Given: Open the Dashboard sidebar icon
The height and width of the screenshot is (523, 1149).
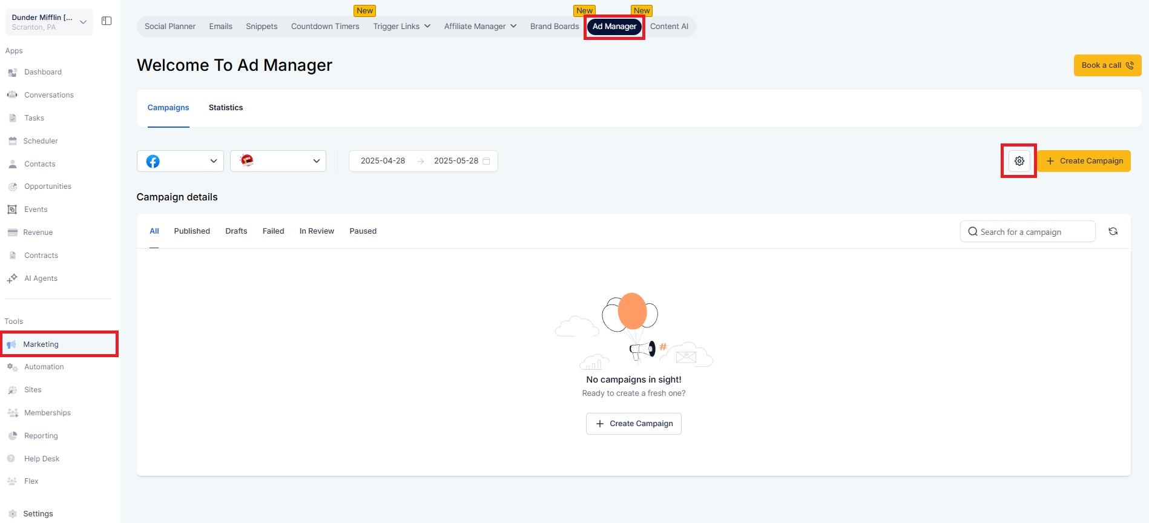Looking at the screenshot, I should [x=12, y=73].
